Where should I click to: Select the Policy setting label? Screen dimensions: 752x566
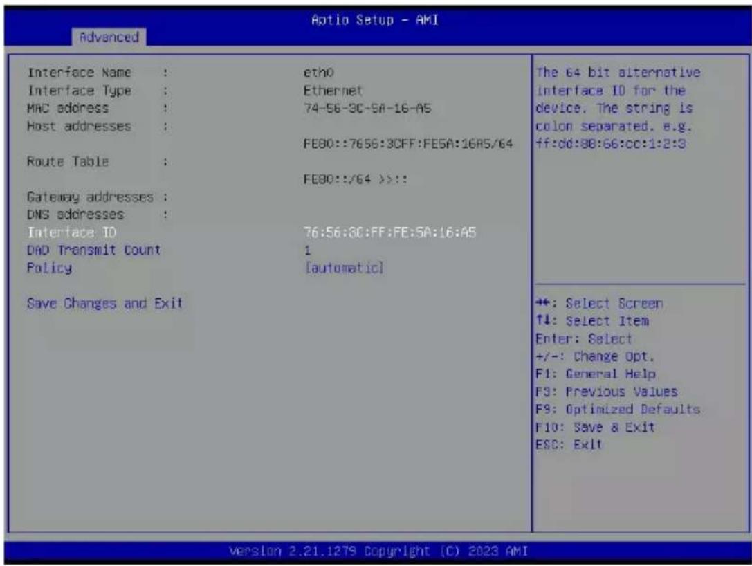[49, 268]
